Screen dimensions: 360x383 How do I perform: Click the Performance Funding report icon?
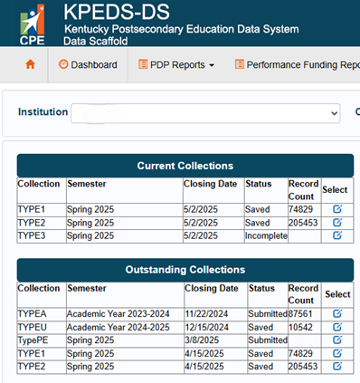(240, 64)
